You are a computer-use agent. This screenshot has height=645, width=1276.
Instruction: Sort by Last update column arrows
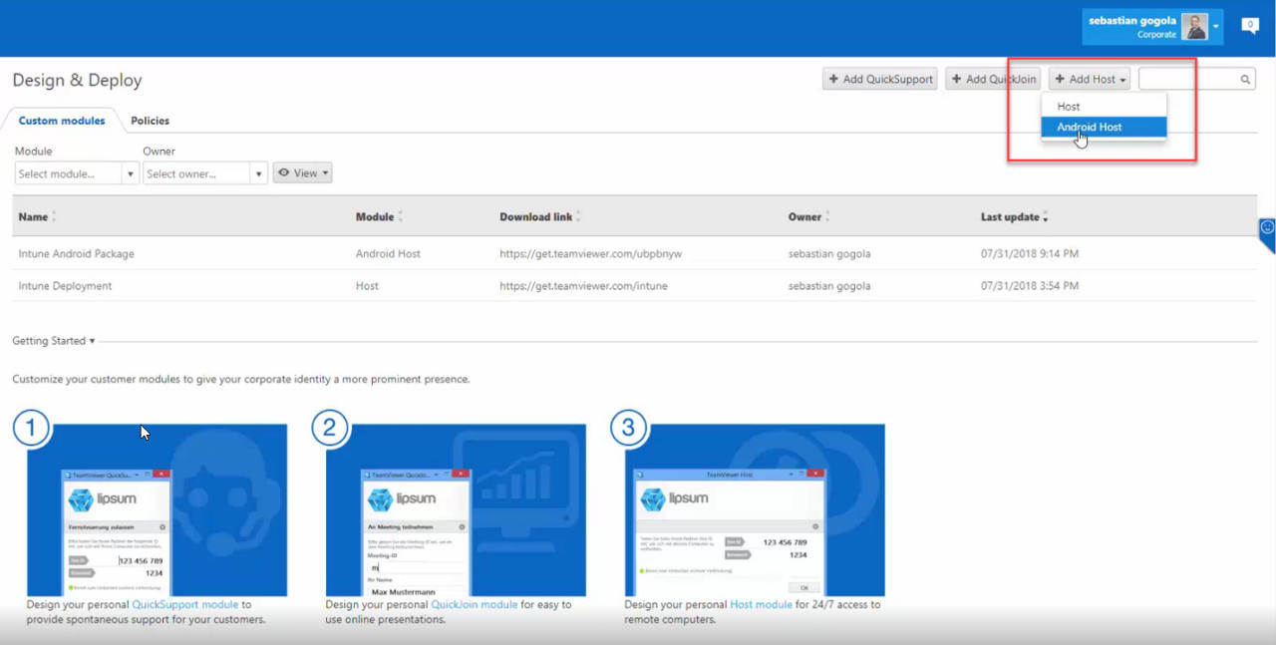pyautogui.click(x=1045, y=217)
